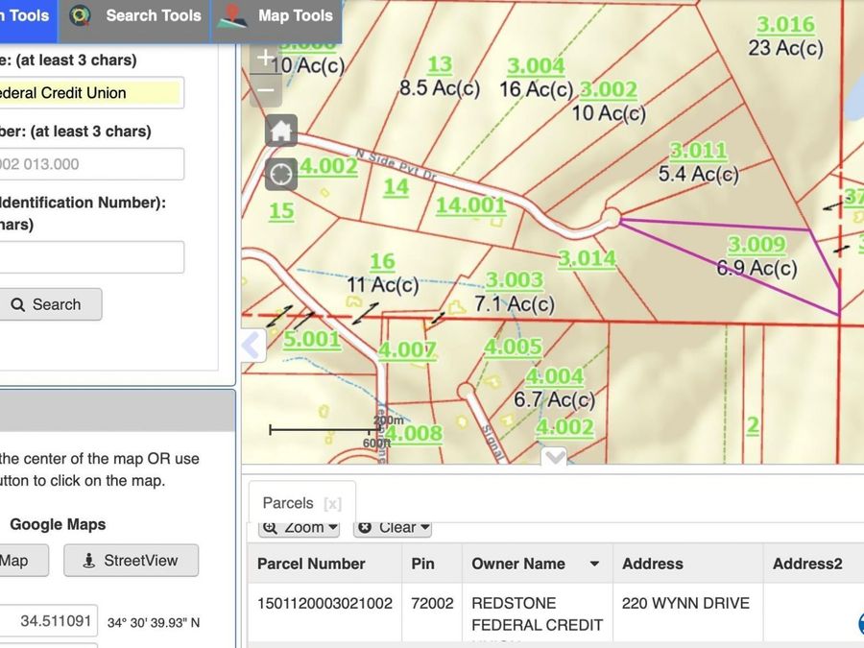Close the Parcels results tab
Image resolution: width=864 pixels, height=648 pixels.
[x=332, y=504]
